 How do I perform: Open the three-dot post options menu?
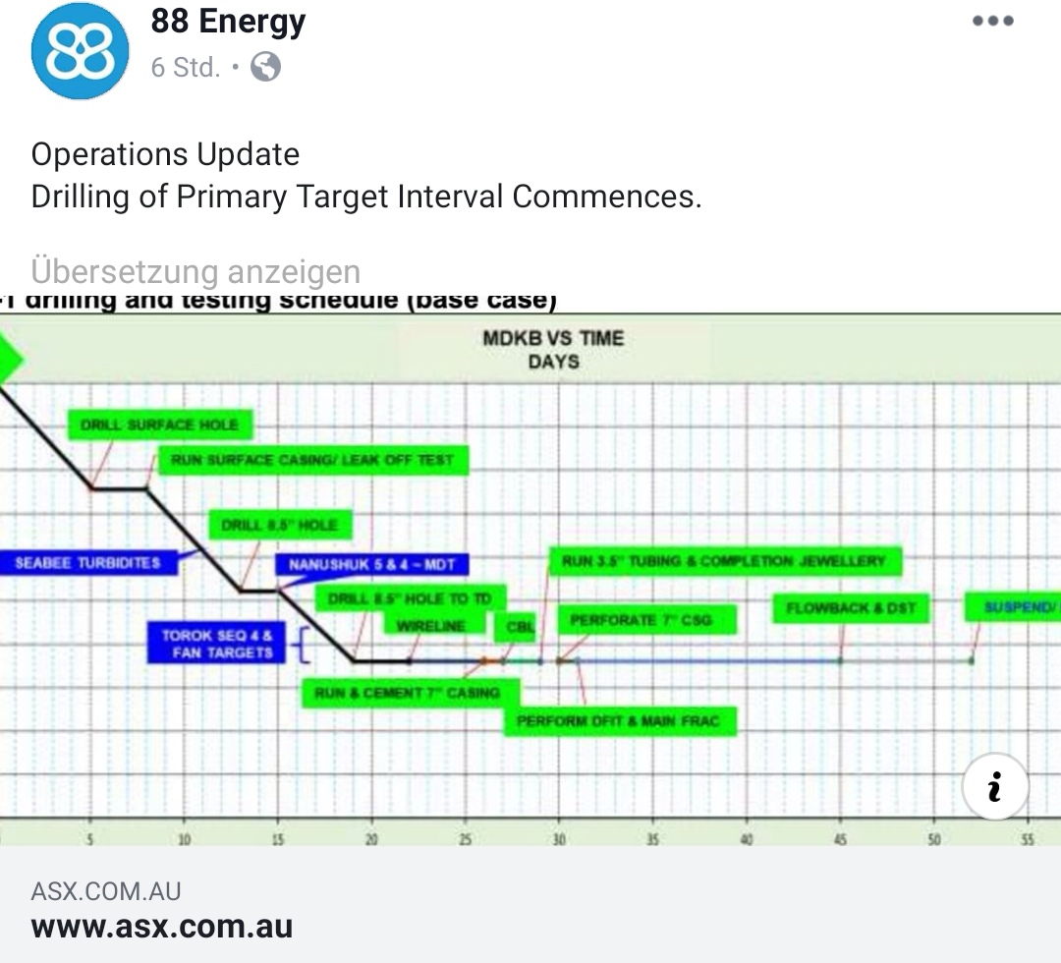coord(992,22)
